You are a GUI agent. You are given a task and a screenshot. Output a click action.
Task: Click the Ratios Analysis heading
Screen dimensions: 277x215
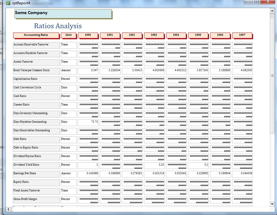58,26
